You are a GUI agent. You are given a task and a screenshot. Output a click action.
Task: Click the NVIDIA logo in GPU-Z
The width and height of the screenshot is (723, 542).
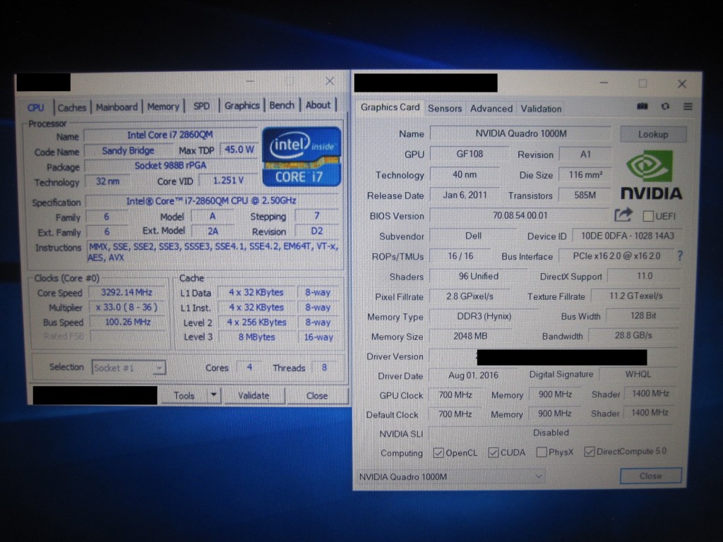click(x=650, y=176)
